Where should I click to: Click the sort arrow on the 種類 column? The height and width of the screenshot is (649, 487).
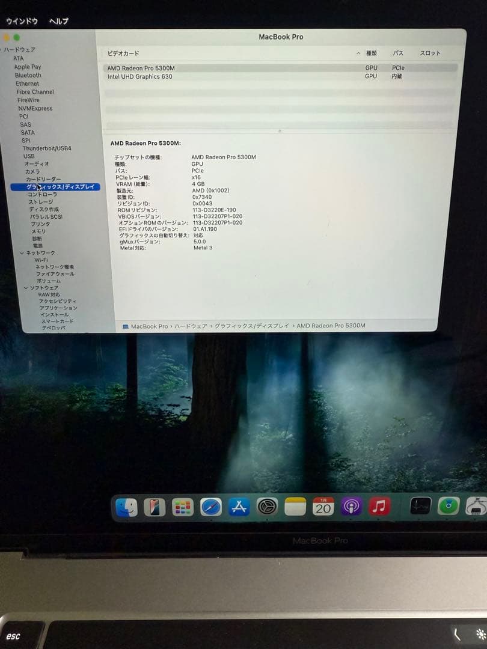[359, 53]
